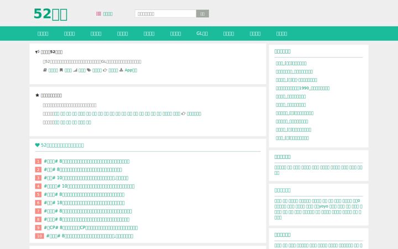This screenshot has height=249, width=398.
Task: Click the "yoyo" tag link in the sidebar
Action: click(321, 206)
